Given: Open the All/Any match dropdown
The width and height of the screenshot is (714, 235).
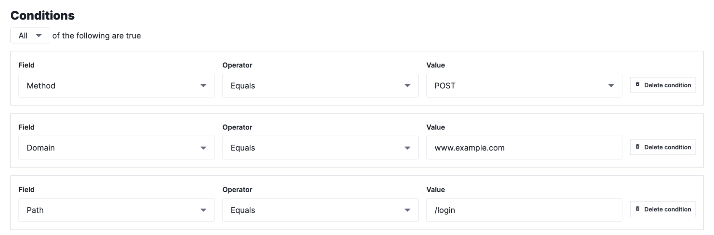Looking at the screenshot, I should [30, 36].
